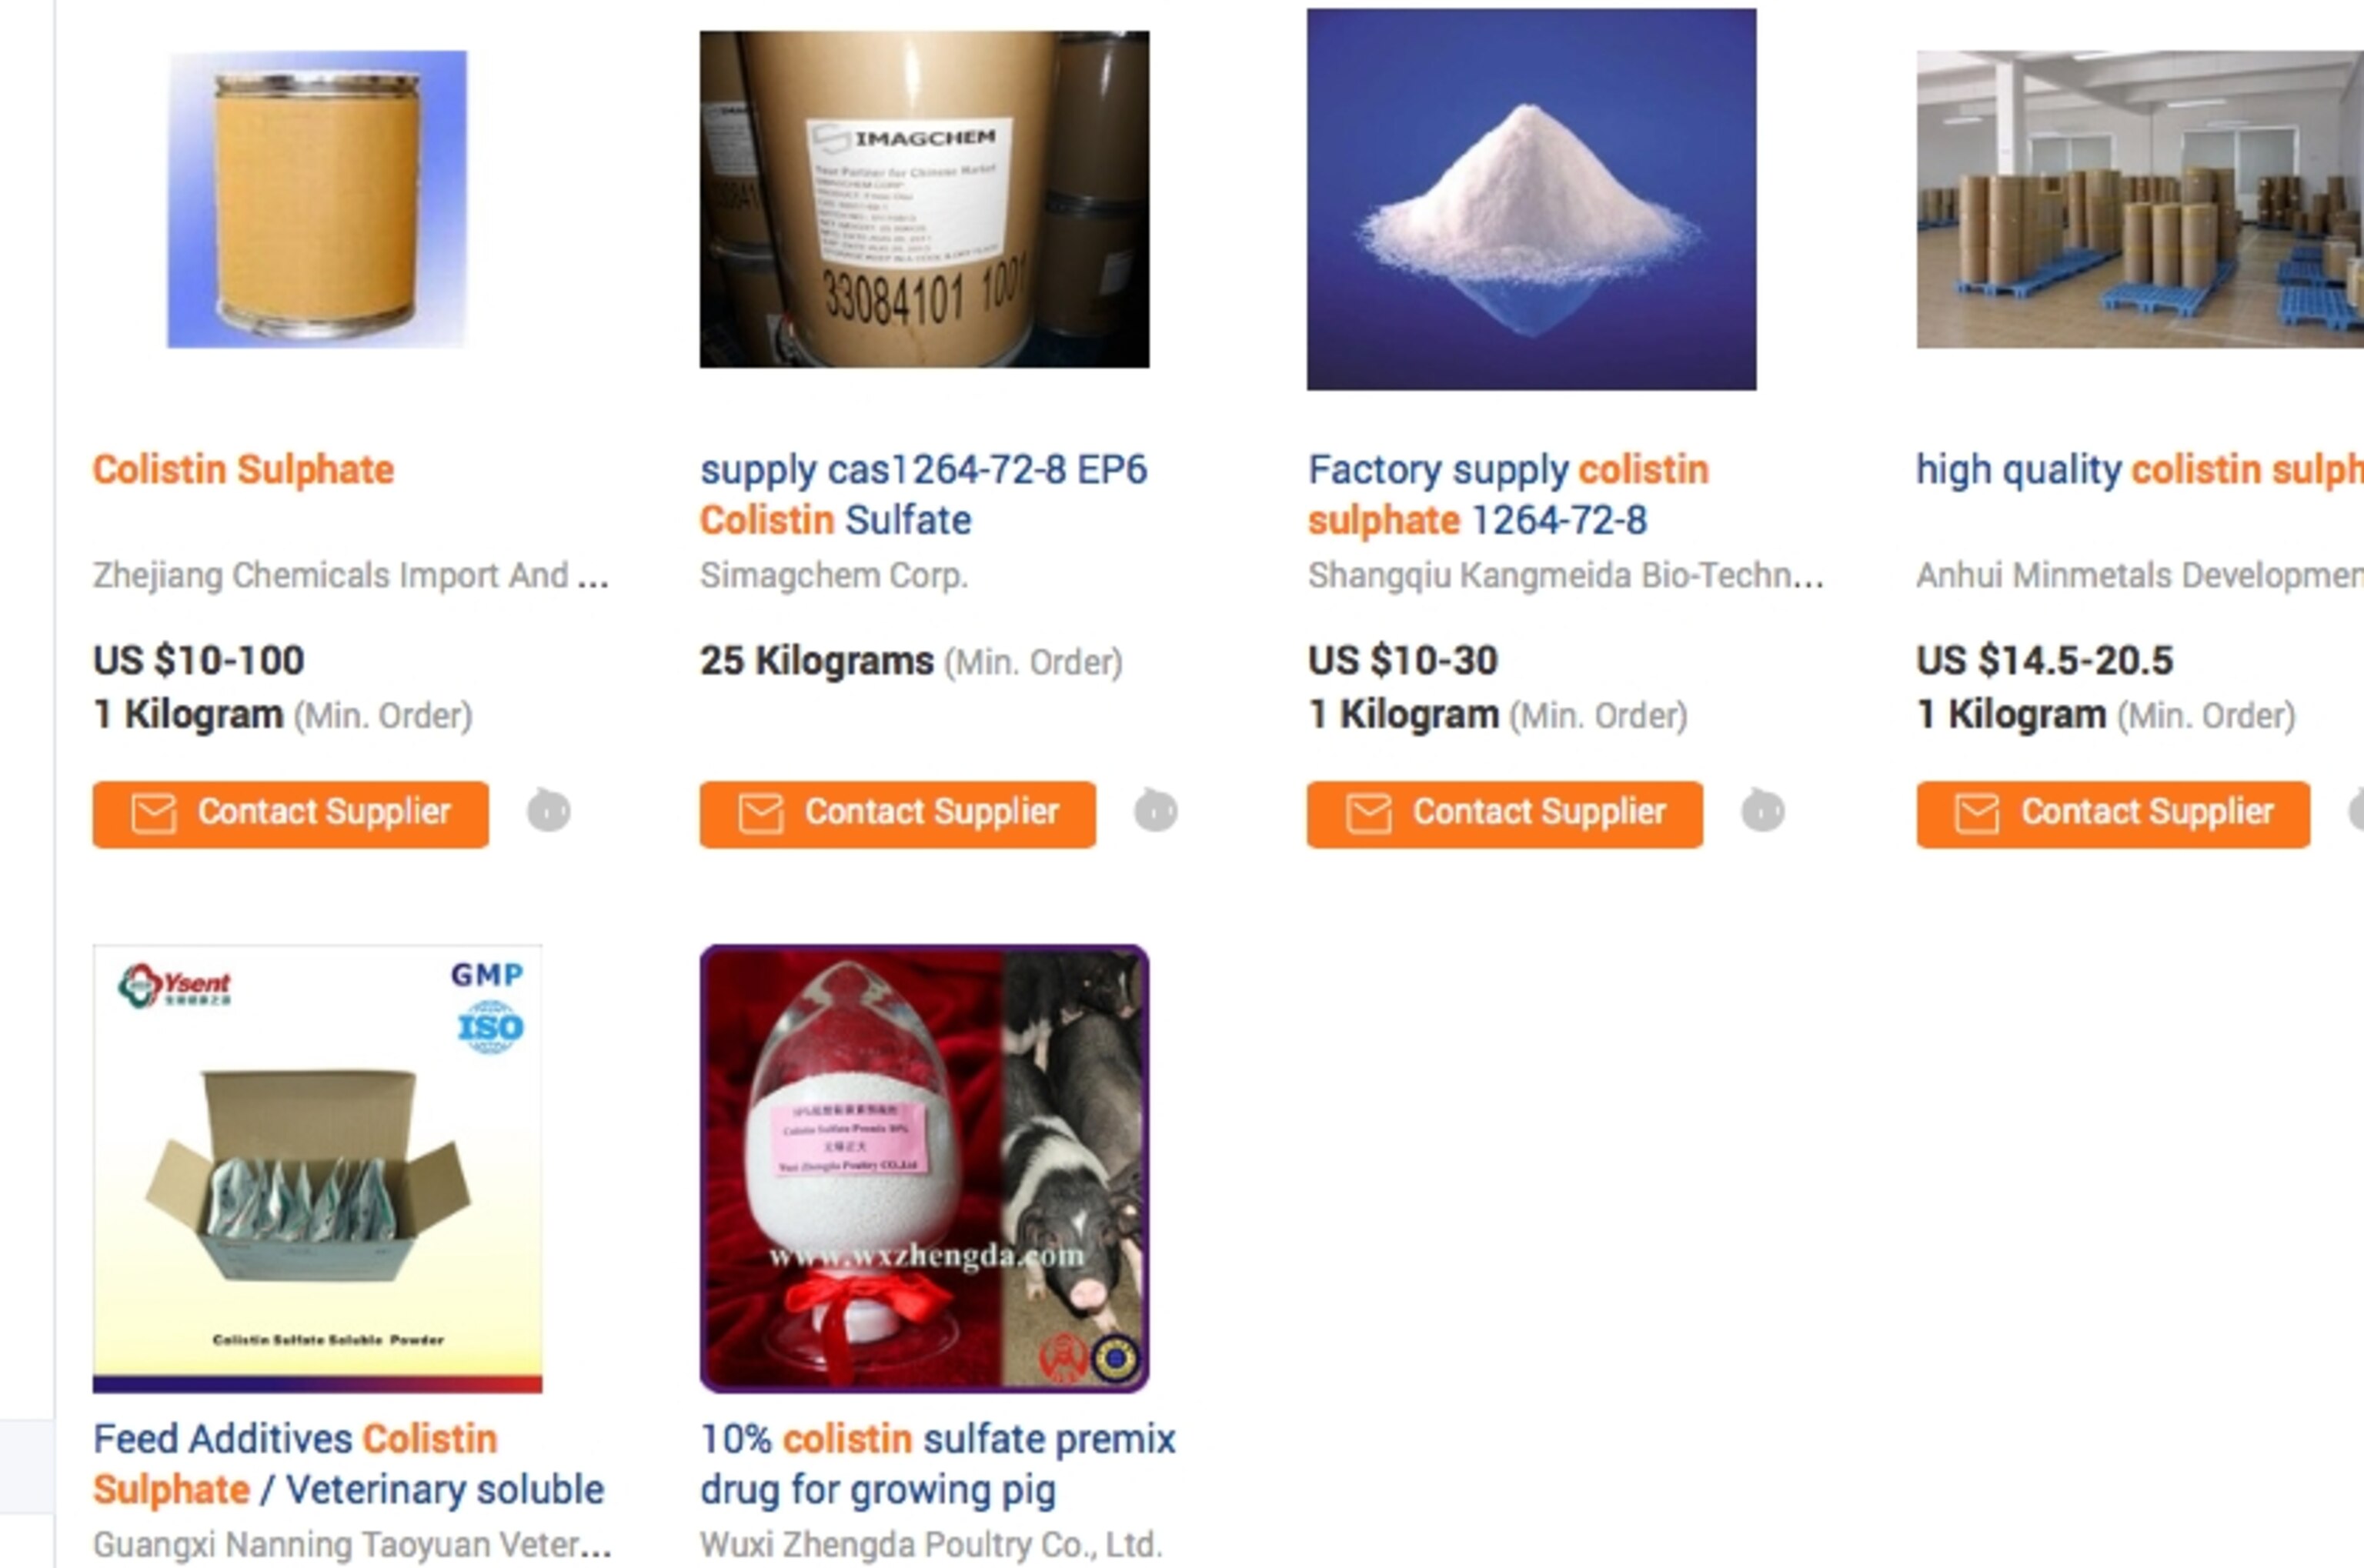
Task: Click chat icon beside Zhejiang Chemicals Contact Supplier
Action: pyautogui.click(x=549, y=810)
